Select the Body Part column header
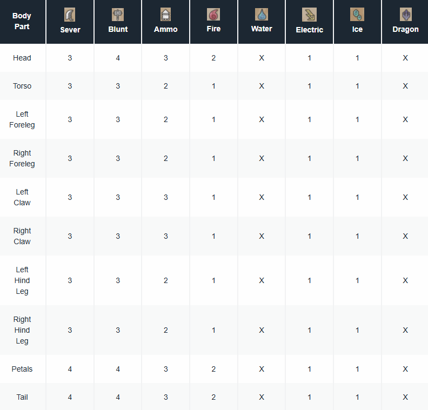The width and height of the screenshot is (428, 410). pyautogui.click(x=23, y=22)
